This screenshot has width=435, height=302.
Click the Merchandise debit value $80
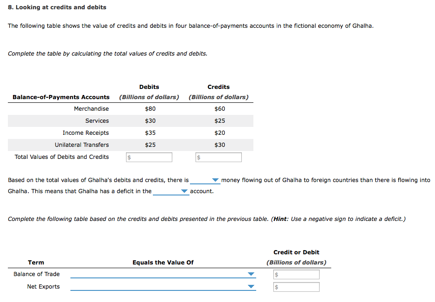pos(150,109)
